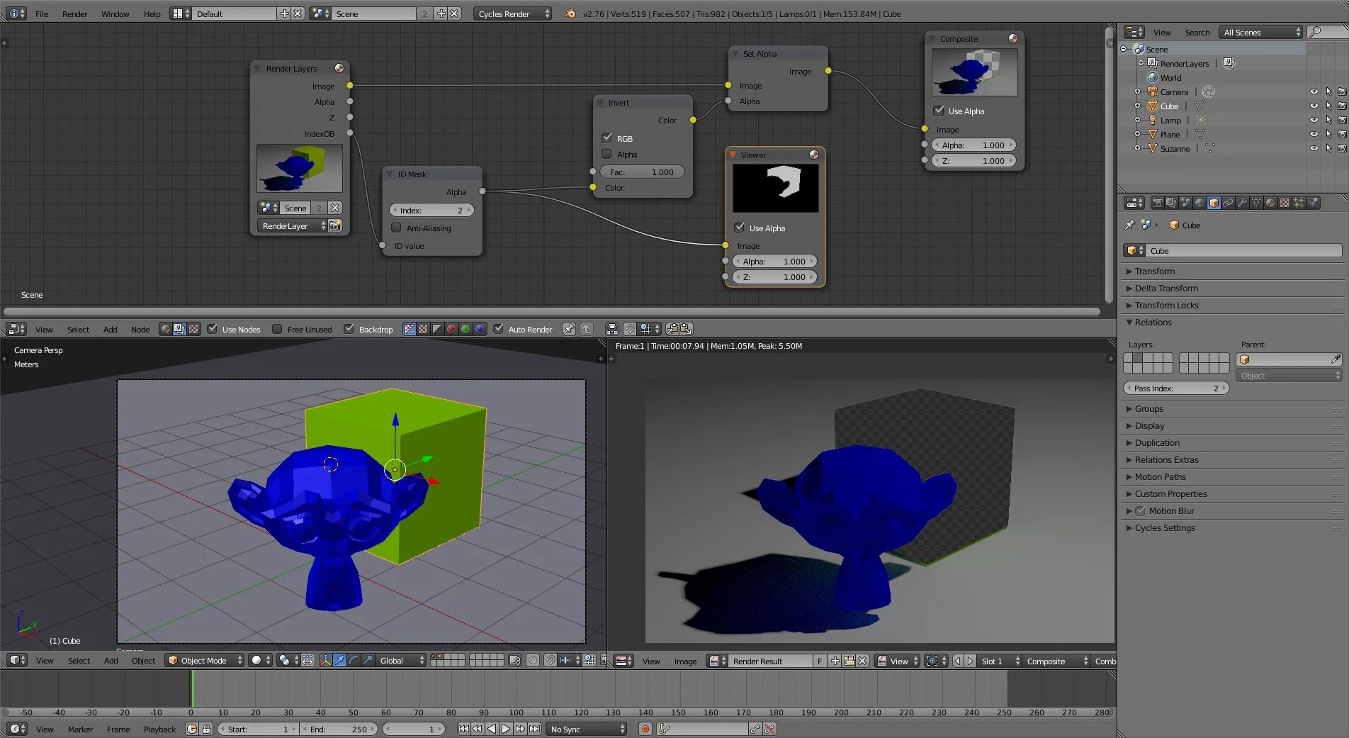Image resolution: width=1349 pixels, height=738 pixels.
Task: Select the Shader node tree type icon
Action: (165, 329)
